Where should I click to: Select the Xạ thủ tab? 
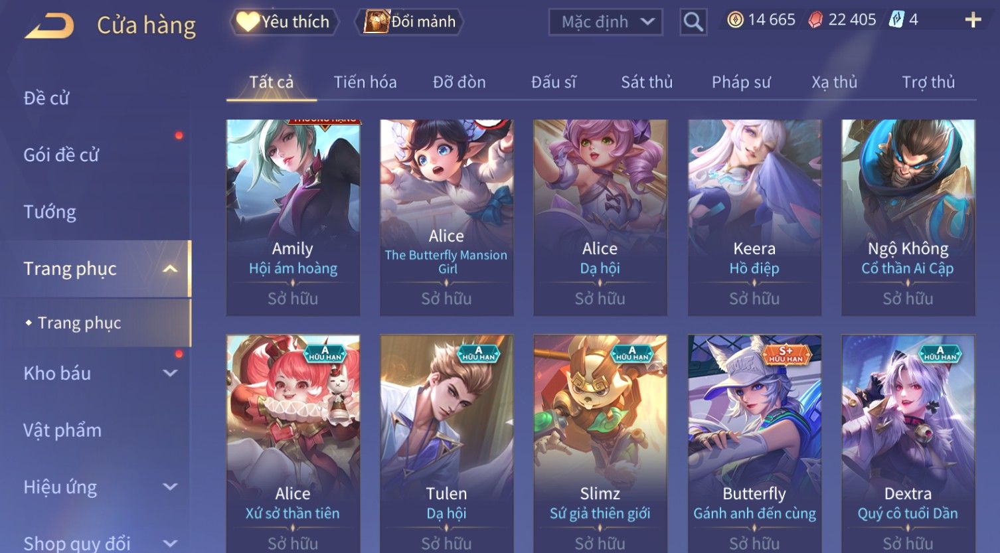click(x=834, y=82)
